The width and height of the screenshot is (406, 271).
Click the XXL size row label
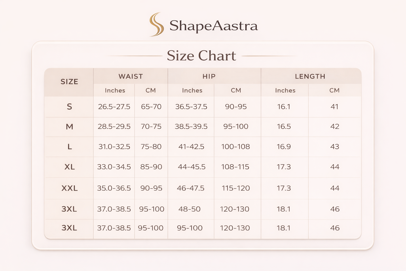(70, 188)
